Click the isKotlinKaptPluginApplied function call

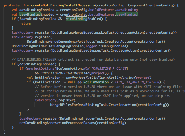coord(65,73)
